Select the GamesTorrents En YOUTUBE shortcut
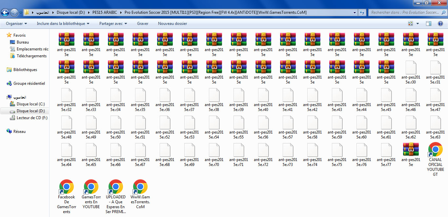The image size is (448, 217). [91, 187]
